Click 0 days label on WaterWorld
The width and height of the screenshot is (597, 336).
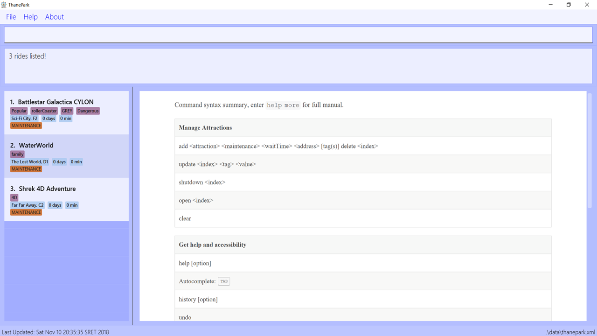59,162
